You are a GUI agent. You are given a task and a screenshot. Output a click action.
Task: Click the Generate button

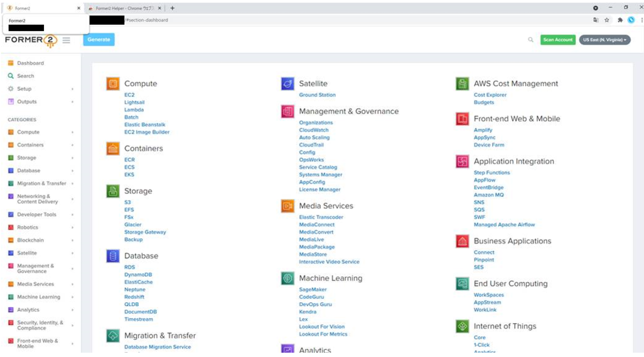(99, 40)
